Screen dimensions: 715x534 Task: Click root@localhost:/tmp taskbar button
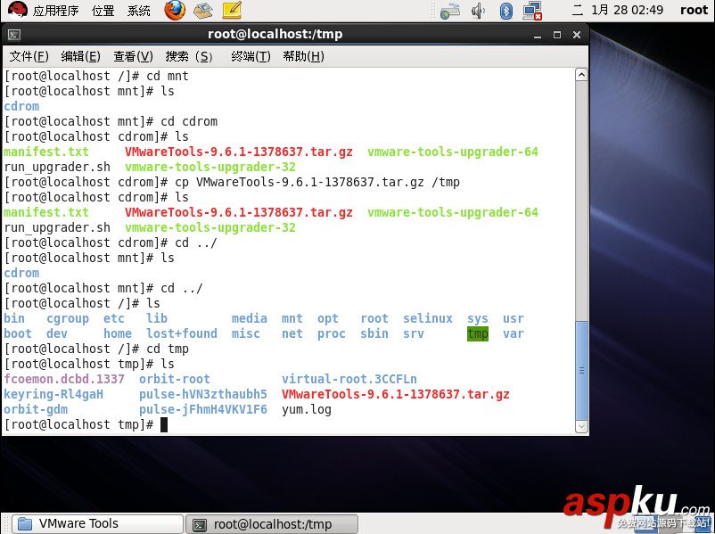point(272,524)
